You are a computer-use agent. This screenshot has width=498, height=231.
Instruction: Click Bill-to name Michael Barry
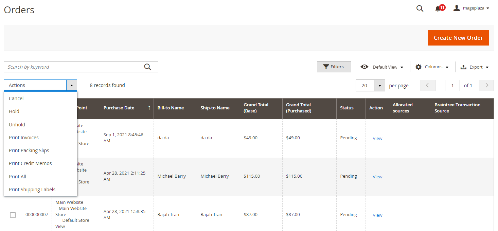point(172,176)
